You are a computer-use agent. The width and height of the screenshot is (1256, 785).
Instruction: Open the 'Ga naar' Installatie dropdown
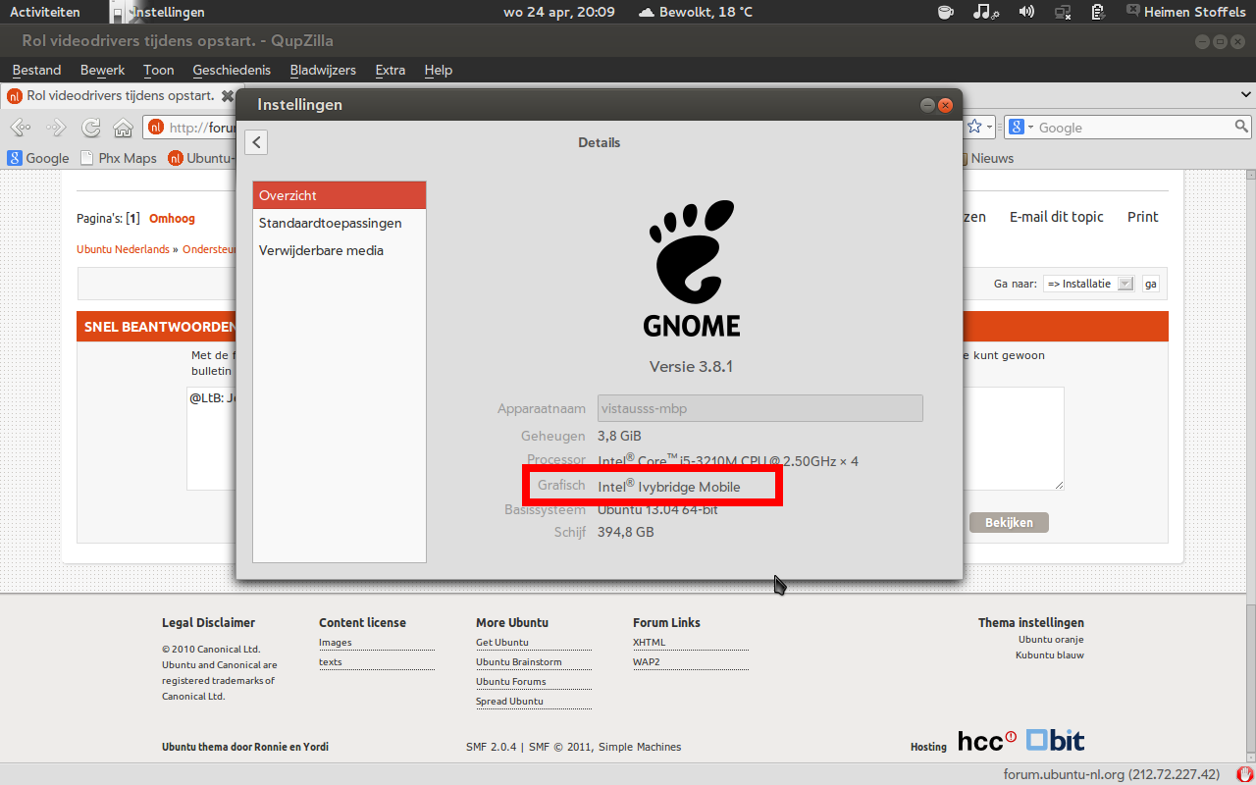click(1088, 284)
